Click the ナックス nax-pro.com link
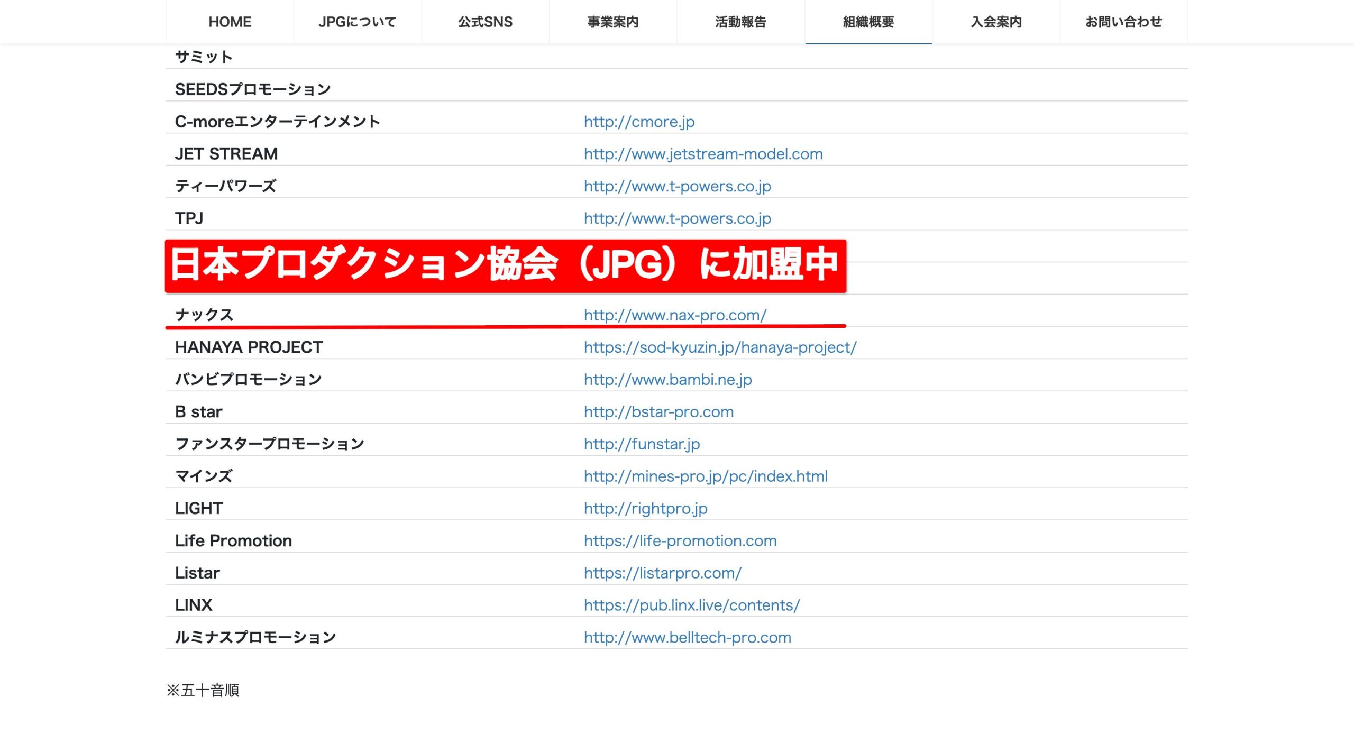This screenshot has height=734, width=1354. coord(676,315)
